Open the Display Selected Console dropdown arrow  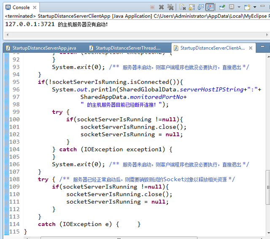tap(239, 7)
